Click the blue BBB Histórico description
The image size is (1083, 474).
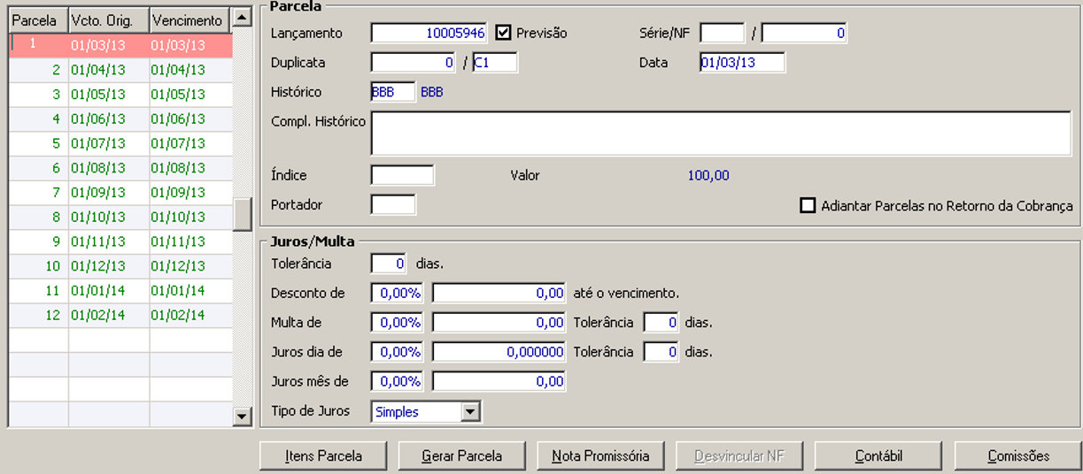click(x=432, y=92)
